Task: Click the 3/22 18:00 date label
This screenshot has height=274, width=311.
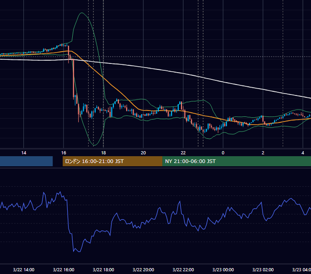Action: click(103, 269)
